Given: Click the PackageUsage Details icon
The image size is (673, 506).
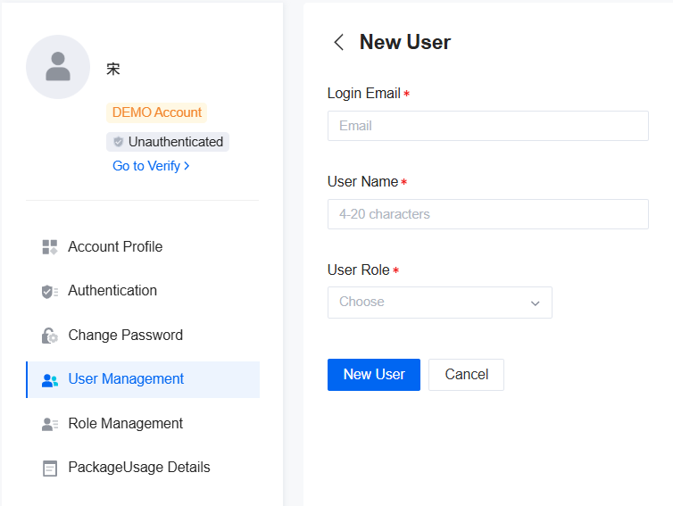Looking at the screenshot, I should (50, 468).
